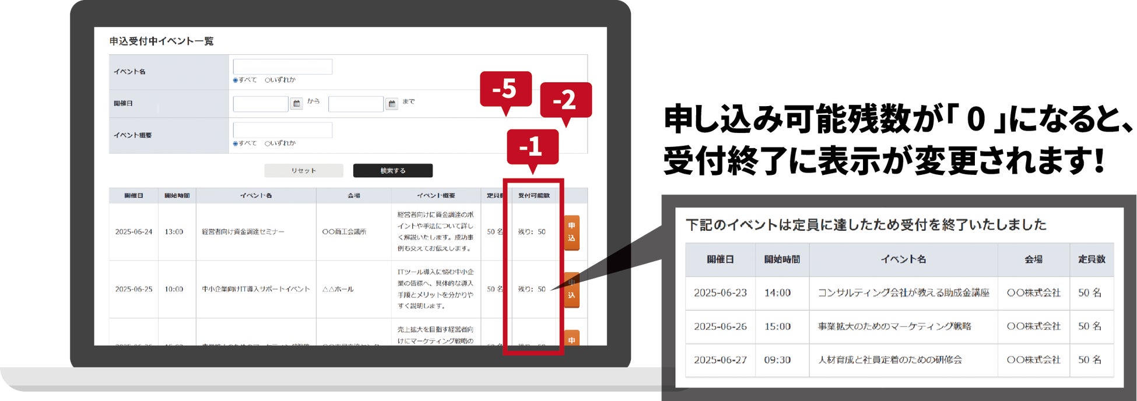1137x401 pixels.
Task: Select date cell 2025-06-24
Action: [134, 232]
